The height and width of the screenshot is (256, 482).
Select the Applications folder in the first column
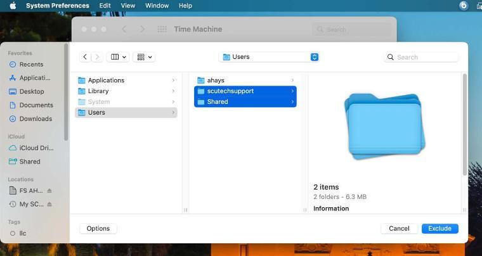pyautogui.click(x=126, y=80)
